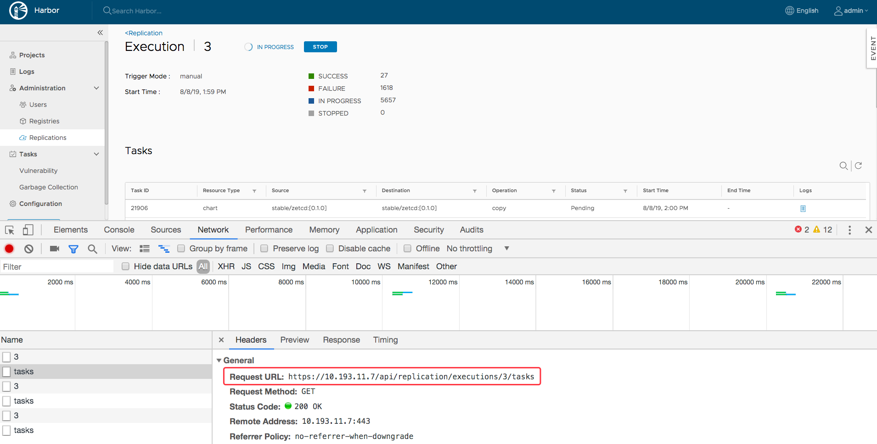Open the No throttling dropdown

(x=478, y=249)
